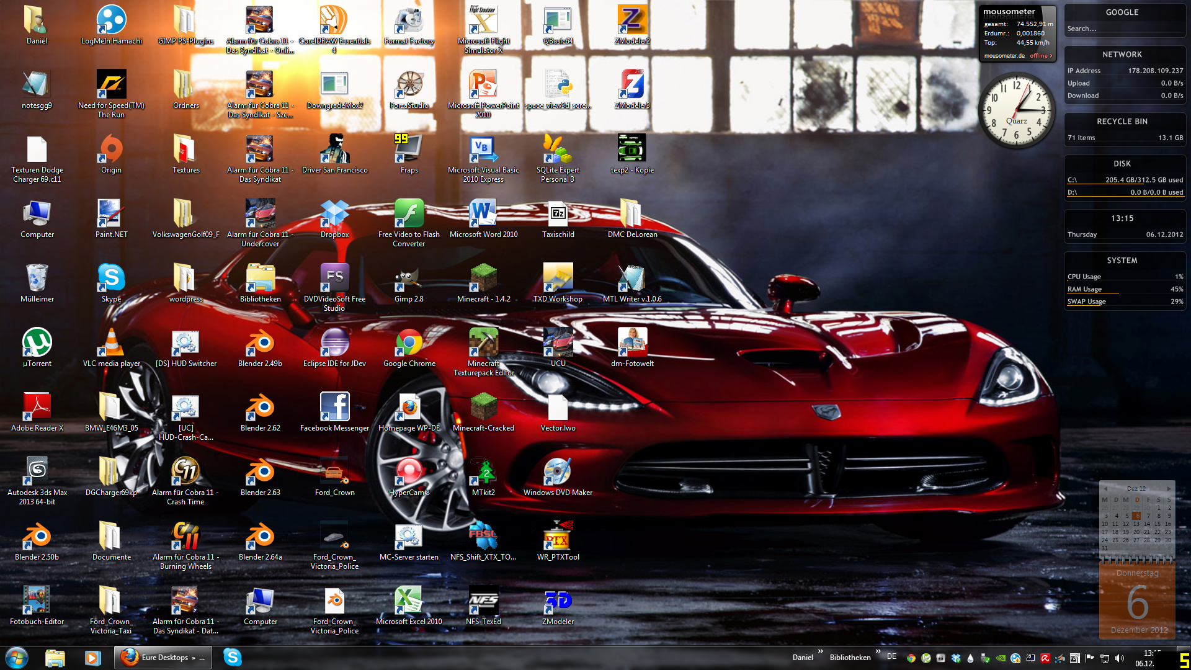The width and height of the screenshot is (1191, 670).
Task: Open MC-Server starten batch file
Action: 409,541
